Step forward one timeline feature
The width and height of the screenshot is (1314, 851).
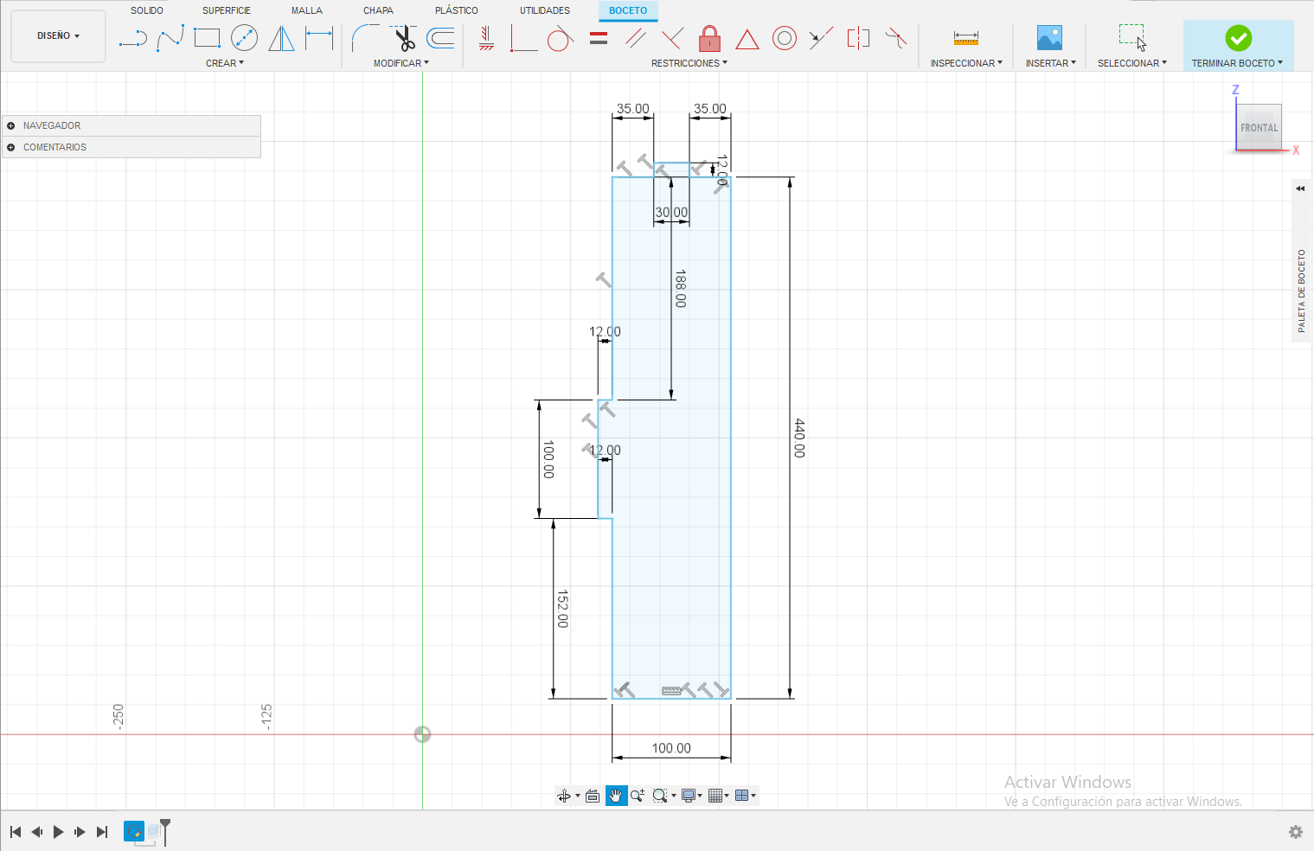click(x=80, y=832)
